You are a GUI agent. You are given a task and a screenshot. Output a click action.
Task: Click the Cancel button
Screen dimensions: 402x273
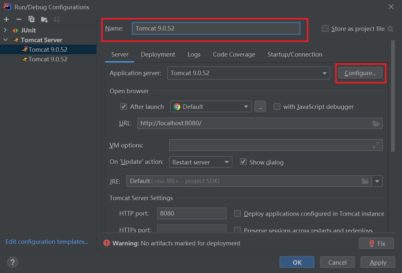337,262
